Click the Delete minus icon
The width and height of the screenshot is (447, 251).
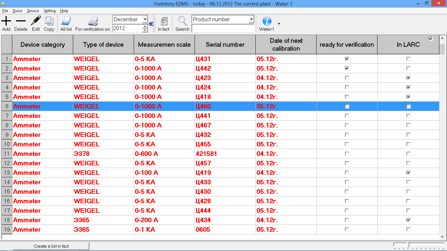click(21, 22)
